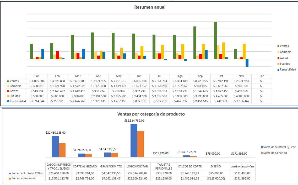Click the negative blue Rentabilidad bar for Nov
This screenshot has height=185, width=298.
pyautogui.click(x=247, y=63)
